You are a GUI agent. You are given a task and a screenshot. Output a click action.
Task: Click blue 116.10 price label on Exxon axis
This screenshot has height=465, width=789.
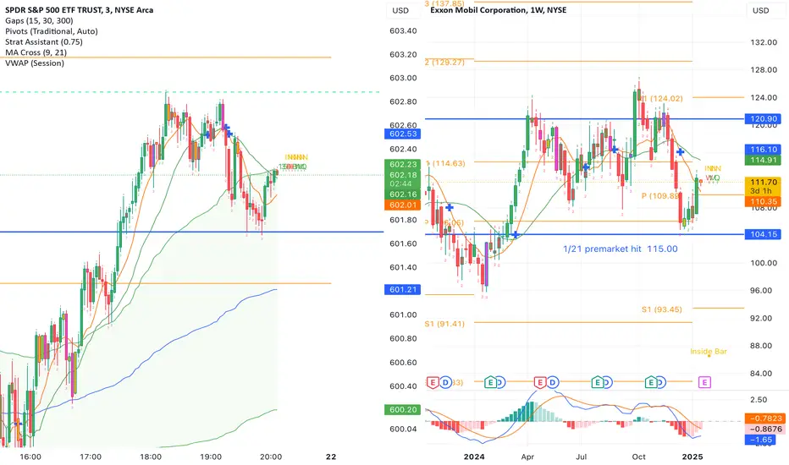pos(764,150)
